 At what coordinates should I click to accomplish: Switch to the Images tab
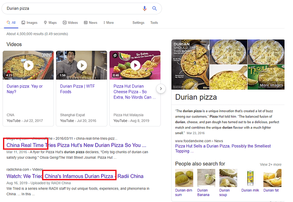pos(30,22)
